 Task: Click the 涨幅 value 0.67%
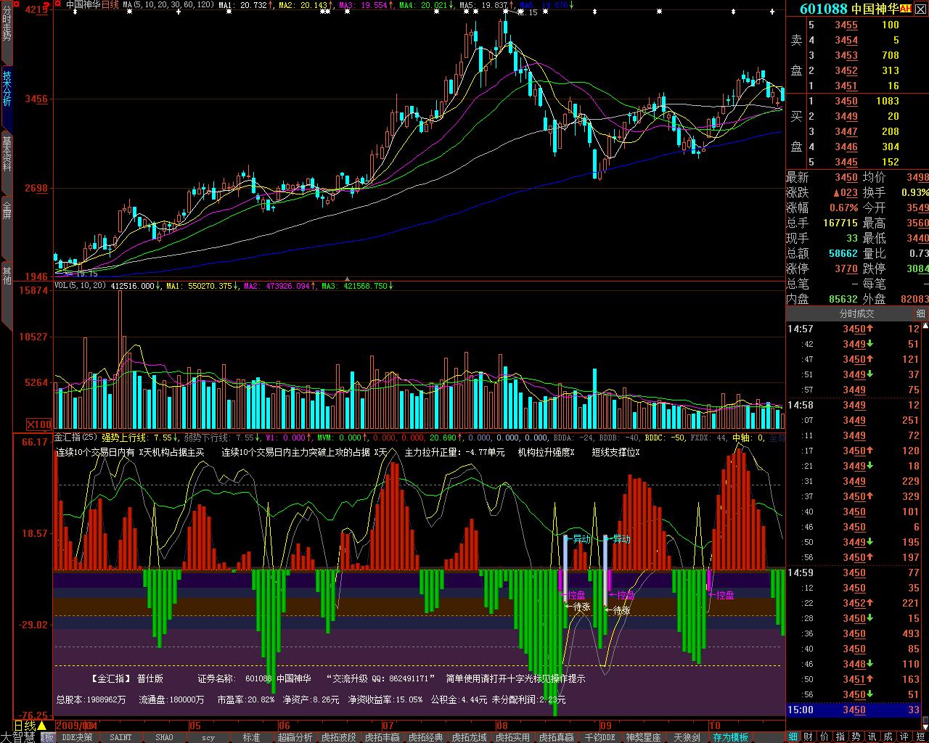[843, 208]
